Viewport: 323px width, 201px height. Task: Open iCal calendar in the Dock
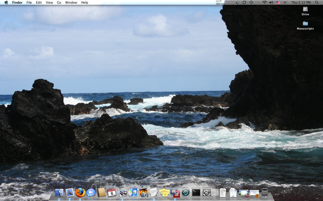[x=112, y=193]
